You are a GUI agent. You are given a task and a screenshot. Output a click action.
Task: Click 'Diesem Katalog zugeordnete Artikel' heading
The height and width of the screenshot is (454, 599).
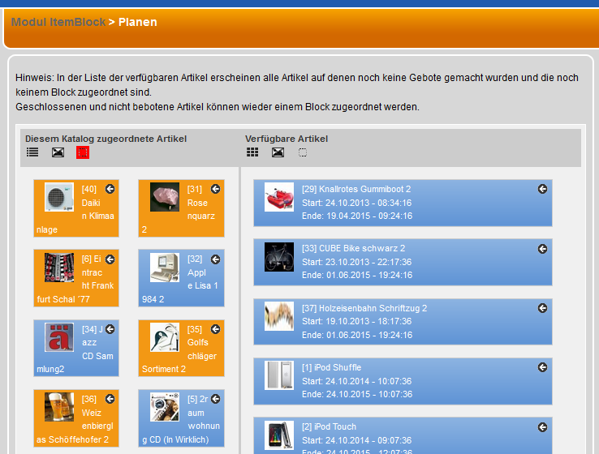point(106,139)
